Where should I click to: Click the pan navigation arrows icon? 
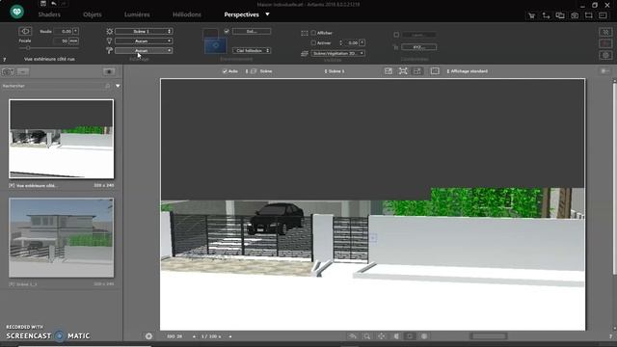point(382,336)
